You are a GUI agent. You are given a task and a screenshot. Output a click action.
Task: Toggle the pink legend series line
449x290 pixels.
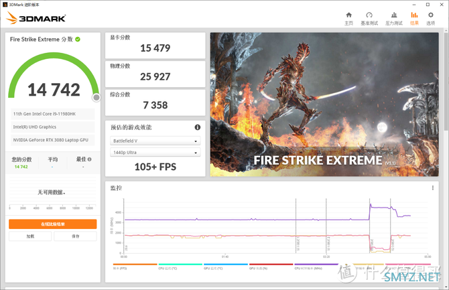pyautogui.click(x=407, y=267)
